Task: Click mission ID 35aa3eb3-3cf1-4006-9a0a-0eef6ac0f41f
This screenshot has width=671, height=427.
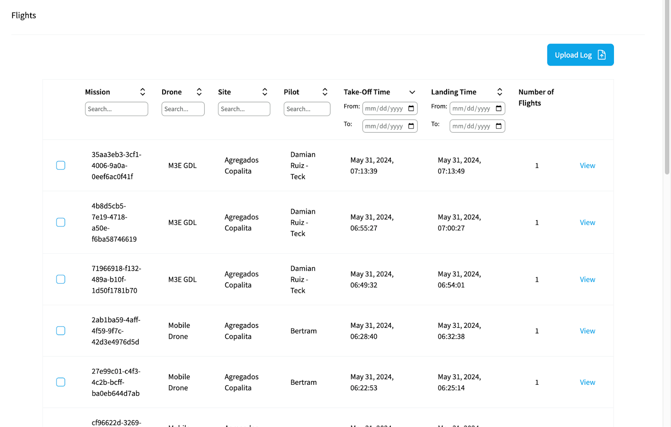Action: 117,165
